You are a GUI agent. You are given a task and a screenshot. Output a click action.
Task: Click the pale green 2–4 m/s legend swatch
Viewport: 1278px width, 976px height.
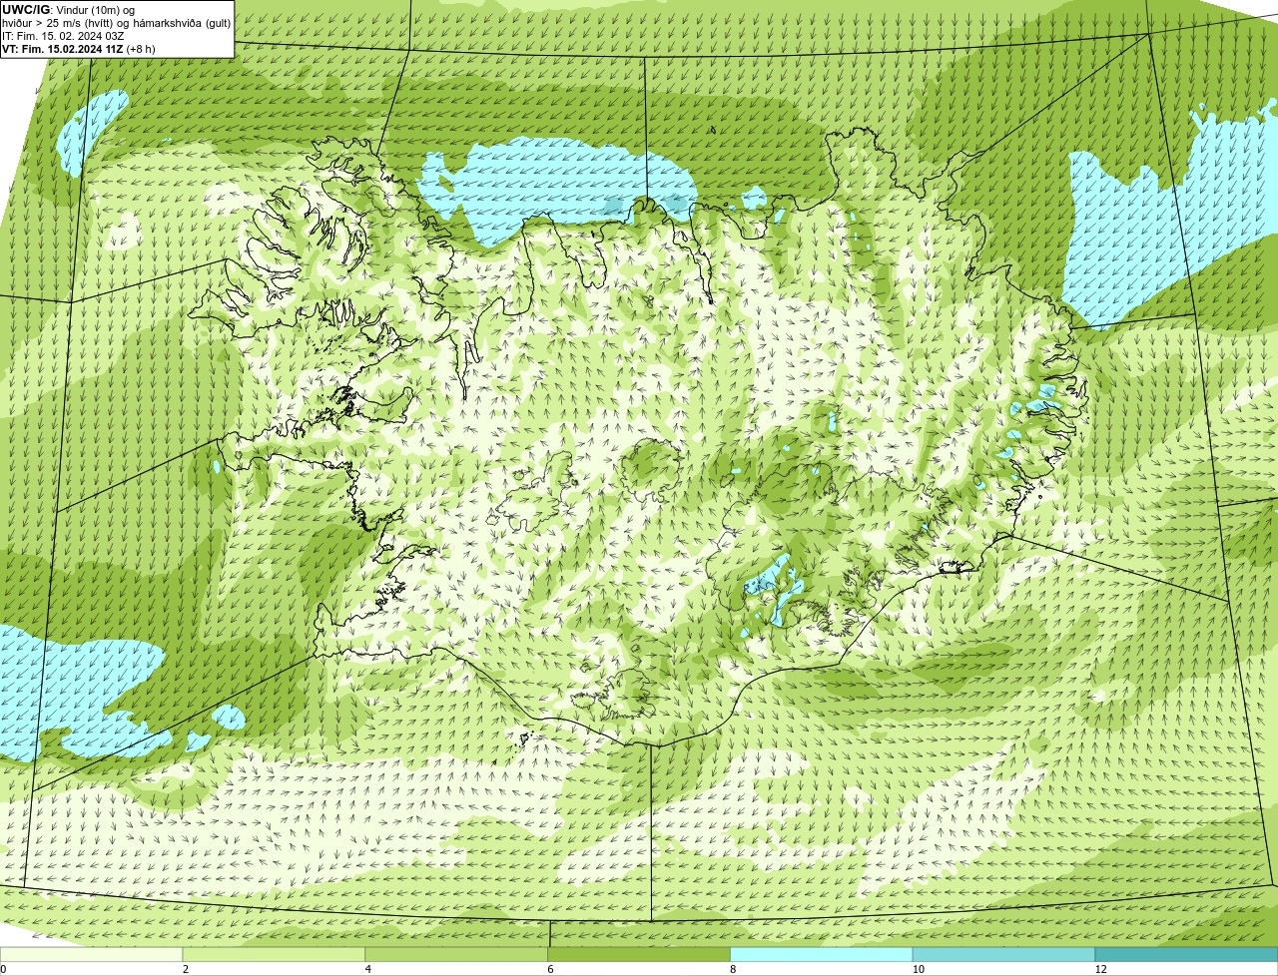pos(275,955)
